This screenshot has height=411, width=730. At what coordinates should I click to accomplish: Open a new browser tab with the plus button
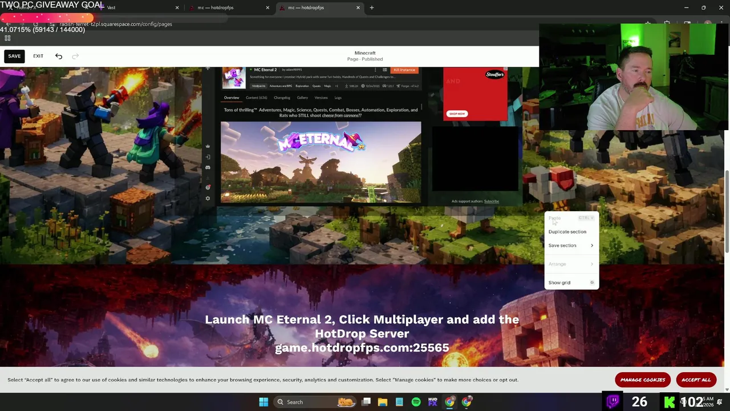click(371, 7)
